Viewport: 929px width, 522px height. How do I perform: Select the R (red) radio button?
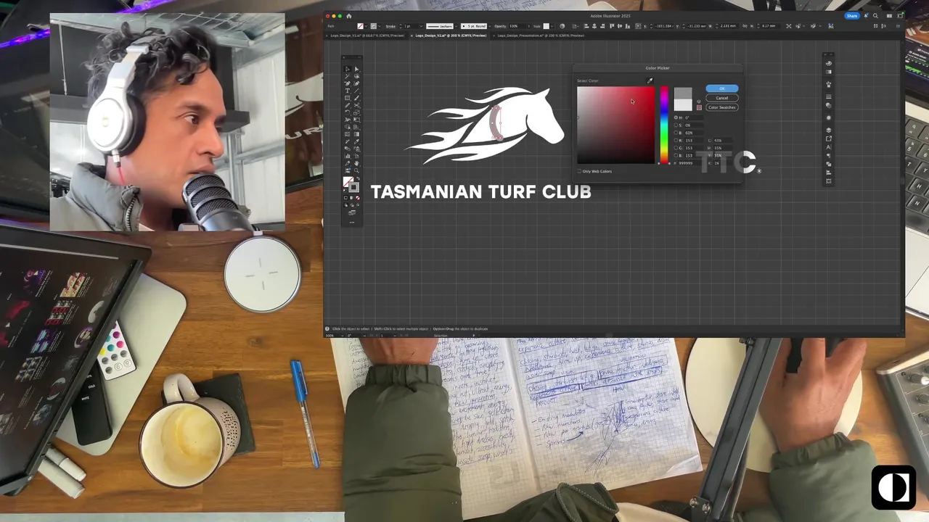tap(676, 140)
